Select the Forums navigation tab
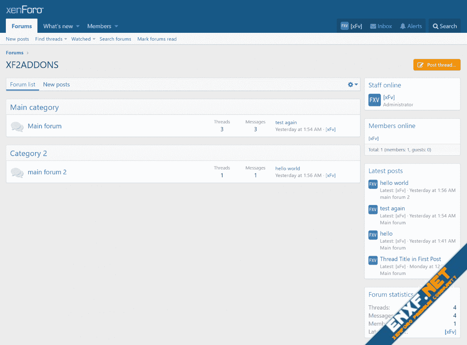 click(x=22, y=26)
